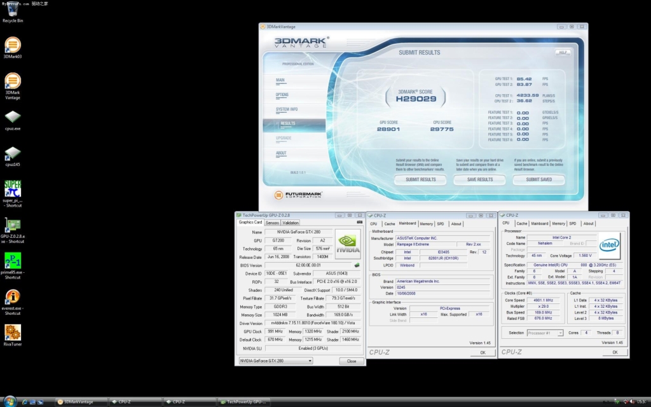The height and width of the screenshot is (407, 651).
Task: Open Mainboard tab in the Processor CPU-Z window
Action: pos(539,223)
